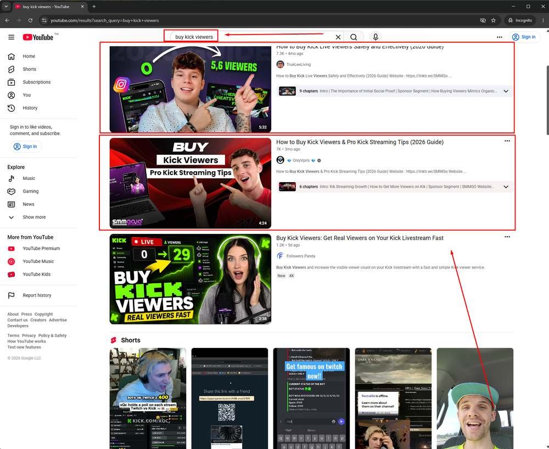The width and height of the screenshot is (549, 449).
Task: Bookmark this page with star icon
Action: (494, 20)
